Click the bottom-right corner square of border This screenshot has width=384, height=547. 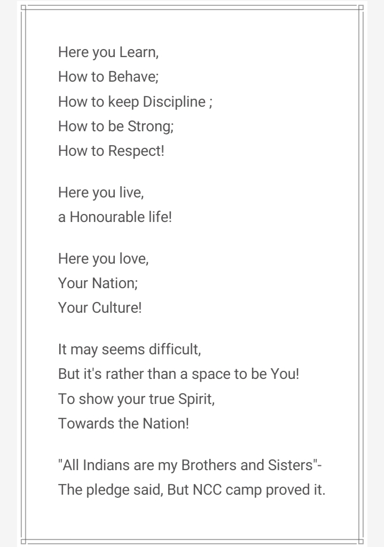[x=361, y=542]
